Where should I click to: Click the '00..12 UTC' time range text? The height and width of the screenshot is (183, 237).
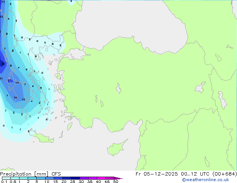coord(195,174)
